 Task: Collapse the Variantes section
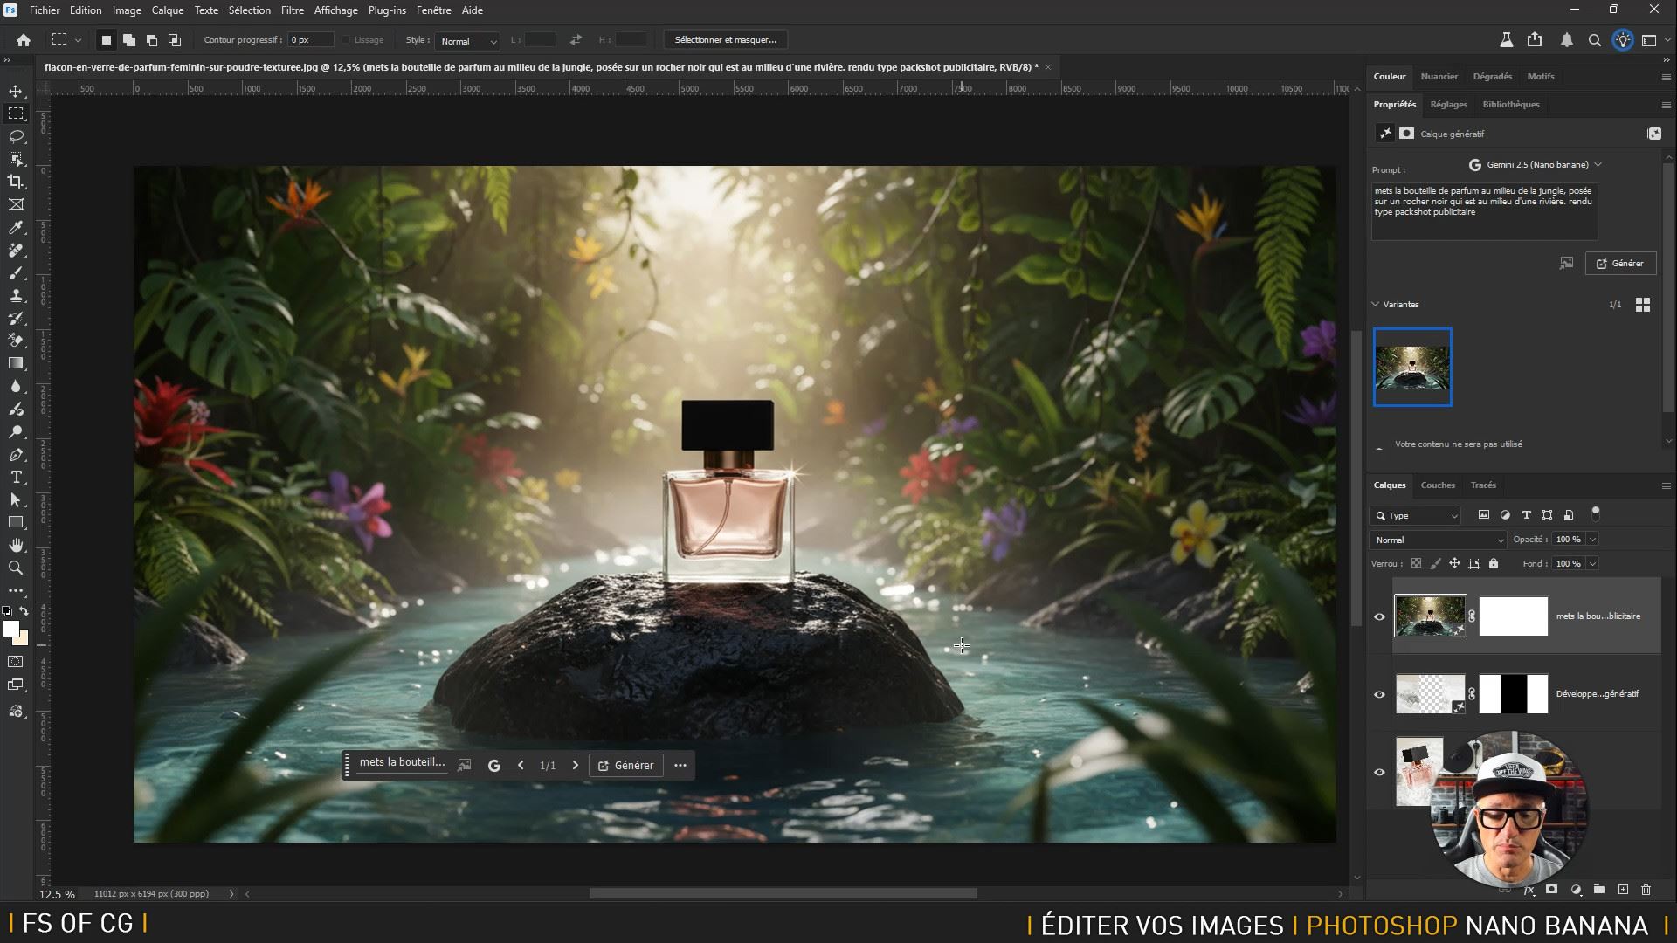(1376, 304)
